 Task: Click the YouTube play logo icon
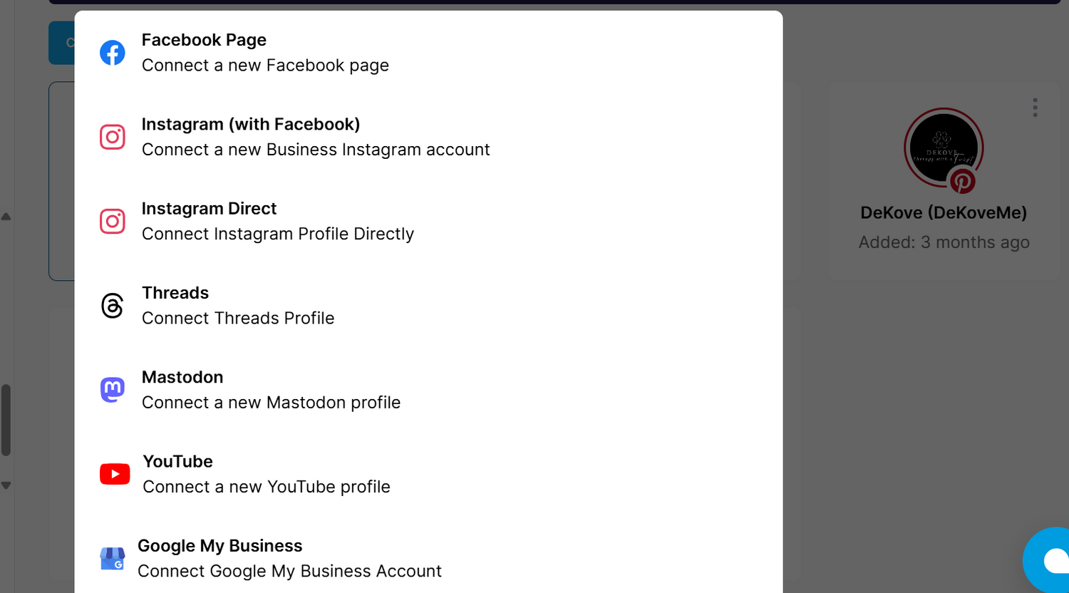click(115, 474)
